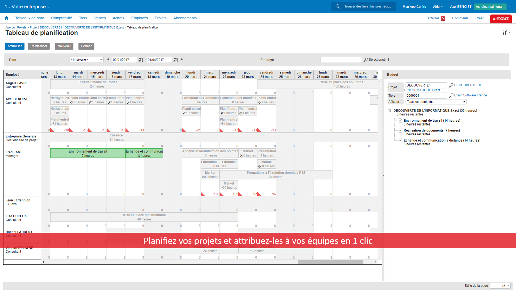Go to the previous date interval arrow
The height and width of the screenshot is (290, 516).
point(108,60)
